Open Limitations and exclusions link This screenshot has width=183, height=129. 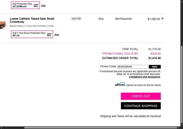144,77
